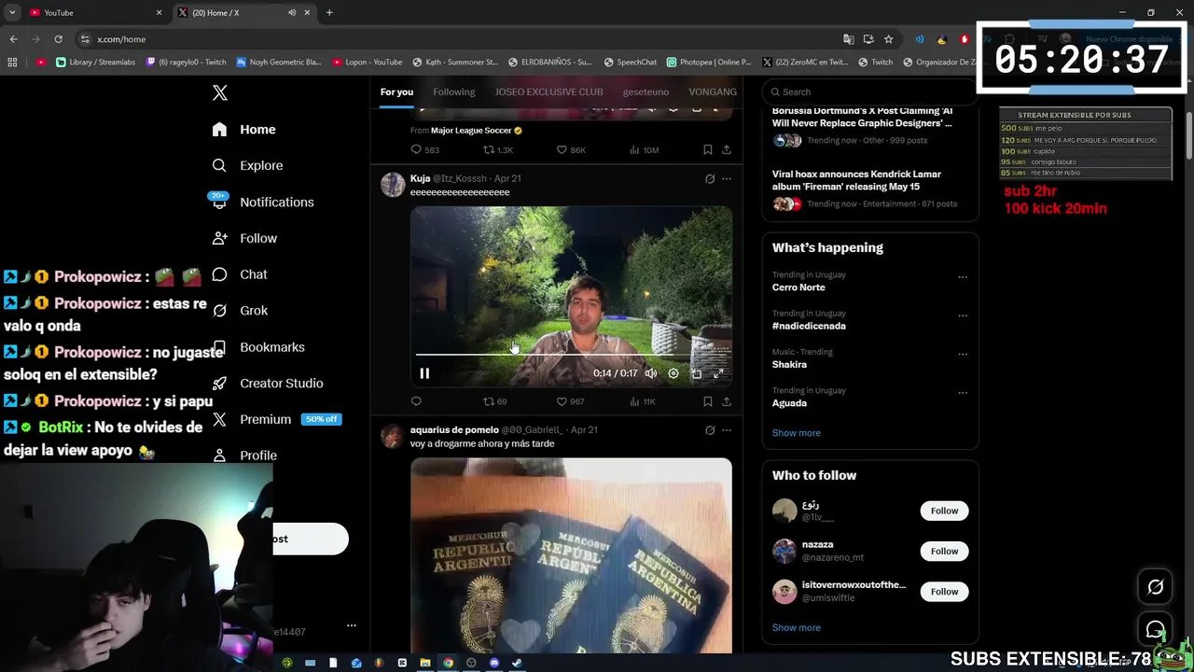The image size is (1194, 672).
Task: Like Kuja's post with 967 likes
Action: tap(570, 401)
